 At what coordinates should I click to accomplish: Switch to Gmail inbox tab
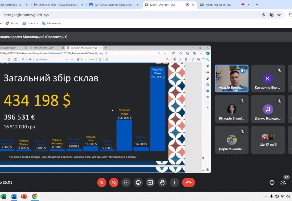click(56, 5)
